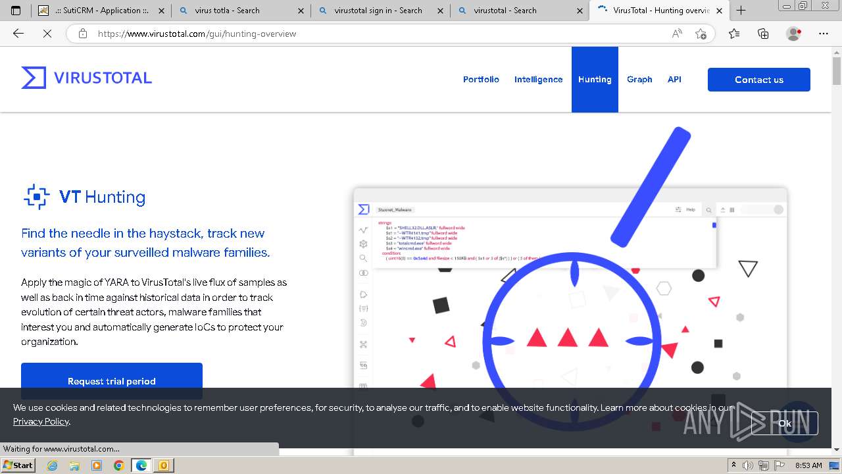Open File Explorer from the taskbar

pyautogui.click(x=74, y=465)
